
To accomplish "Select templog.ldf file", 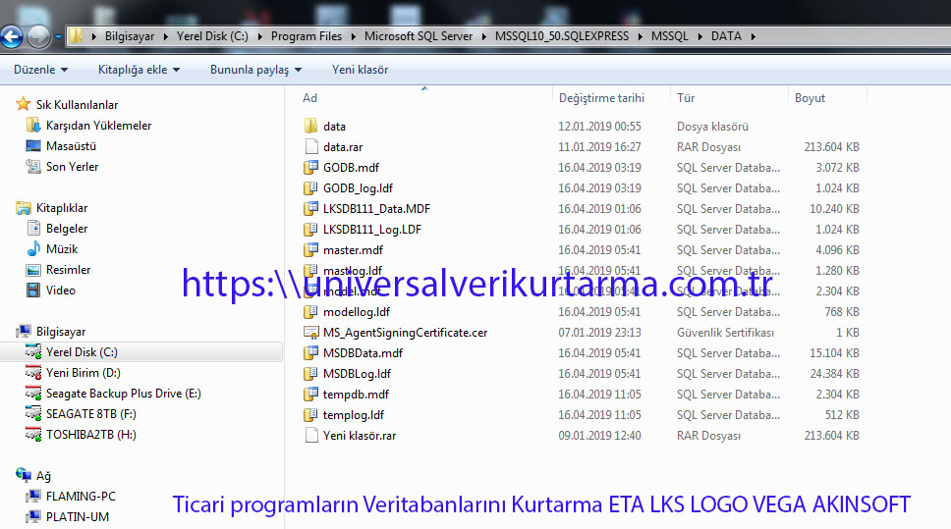I will 354,415.
